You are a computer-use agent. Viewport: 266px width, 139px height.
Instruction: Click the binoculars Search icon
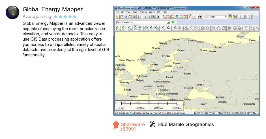(x=199, y=17)
